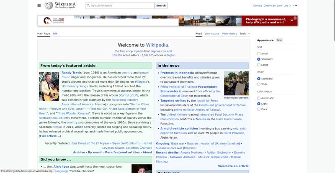Click the Log in link
Viewport: 335px width, 173px height.
pos(287,5)
